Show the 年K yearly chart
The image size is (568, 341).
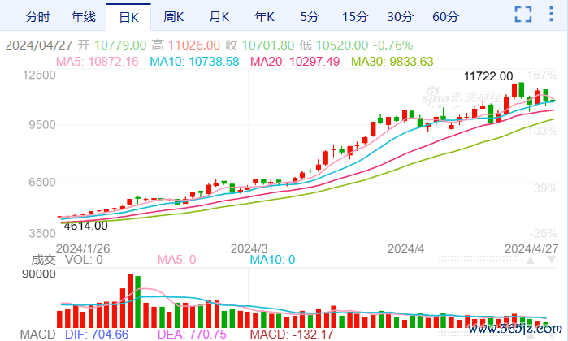[x=264, y=16]
